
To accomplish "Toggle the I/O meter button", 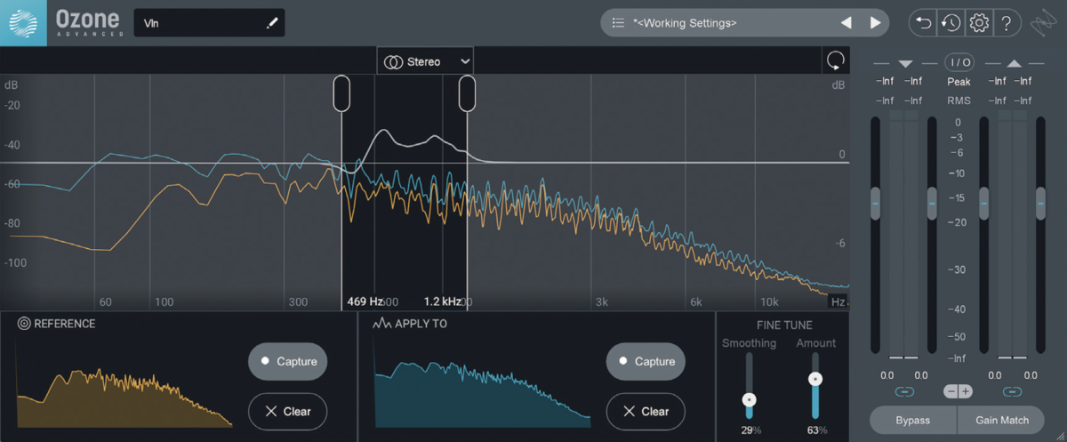I will click(x=959, y=62).
